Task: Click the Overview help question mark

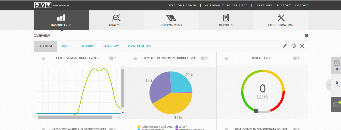Action: 306,36
